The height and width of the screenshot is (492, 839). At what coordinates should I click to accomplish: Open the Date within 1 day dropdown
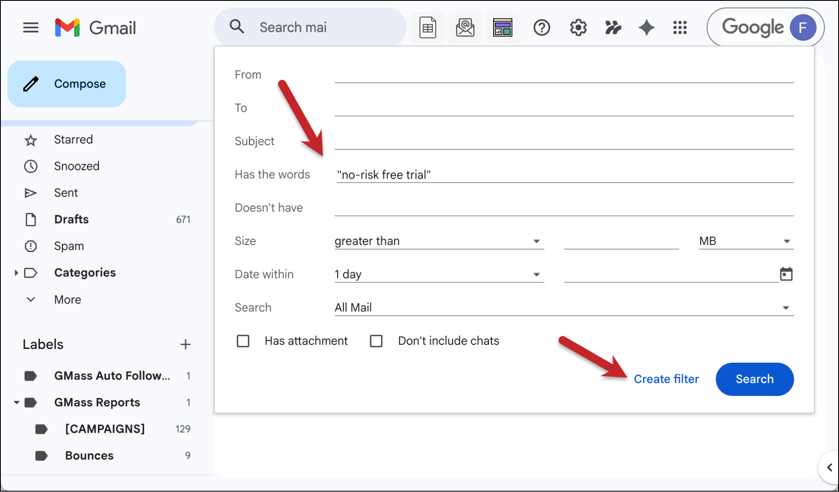pos(439,274)
